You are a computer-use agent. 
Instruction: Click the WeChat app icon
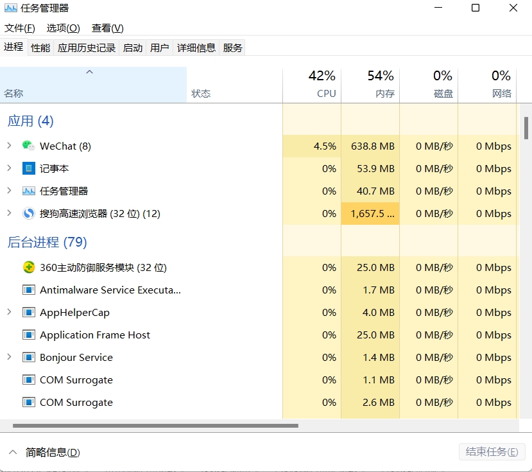point(28,146)
